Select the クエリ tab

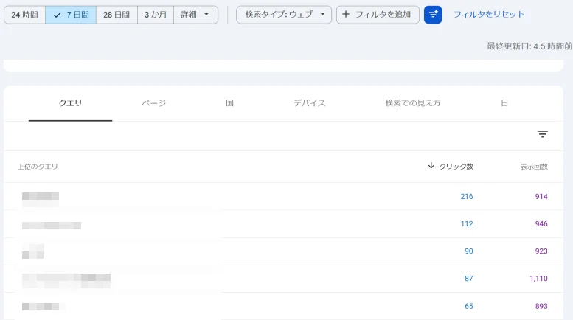coord(70,103)
